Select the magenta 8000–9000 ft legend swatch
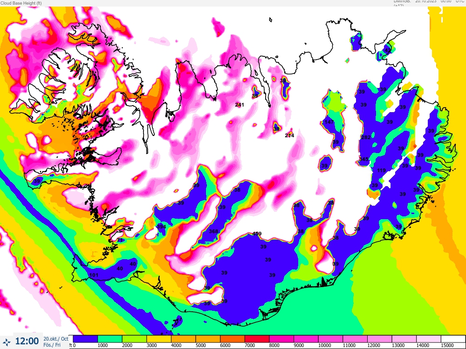 281,339
